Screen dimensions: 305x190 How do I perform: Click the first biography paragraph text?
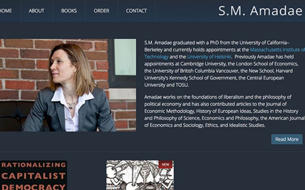224,64
